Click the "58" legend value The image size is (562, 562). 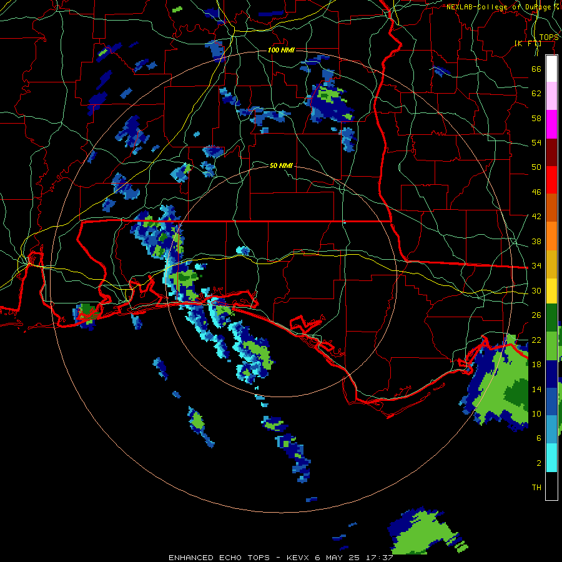click(536, 118)
